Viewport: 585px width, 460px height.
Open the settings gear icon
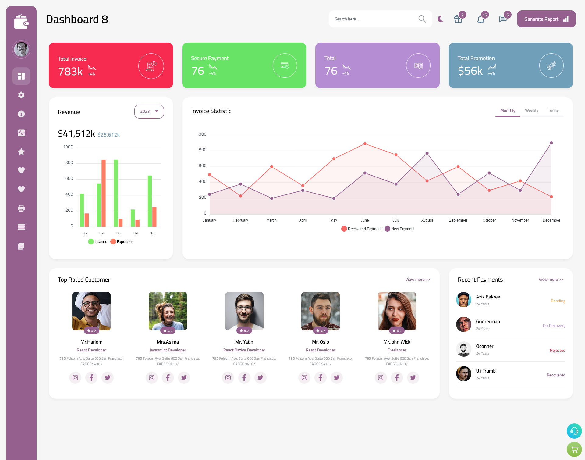click(x=21, y=95)
